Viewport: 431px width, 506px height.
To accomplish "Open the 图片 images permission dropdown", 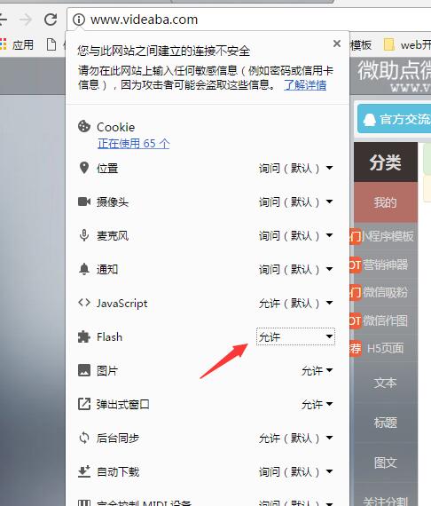I will pos(317,370).
